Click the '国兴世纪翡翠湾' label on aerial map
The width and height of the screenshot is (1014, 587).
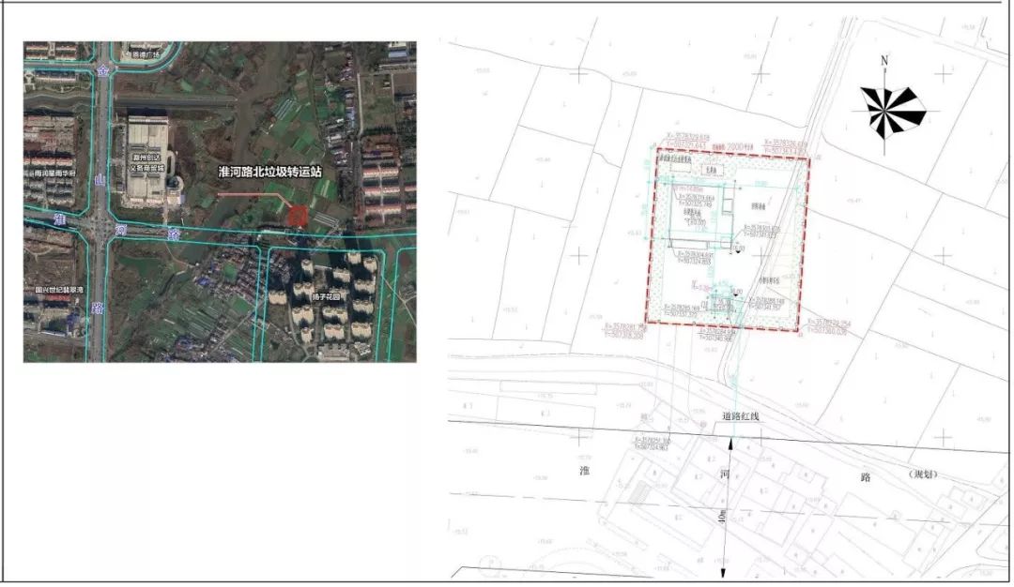click(x=59, y=290)
